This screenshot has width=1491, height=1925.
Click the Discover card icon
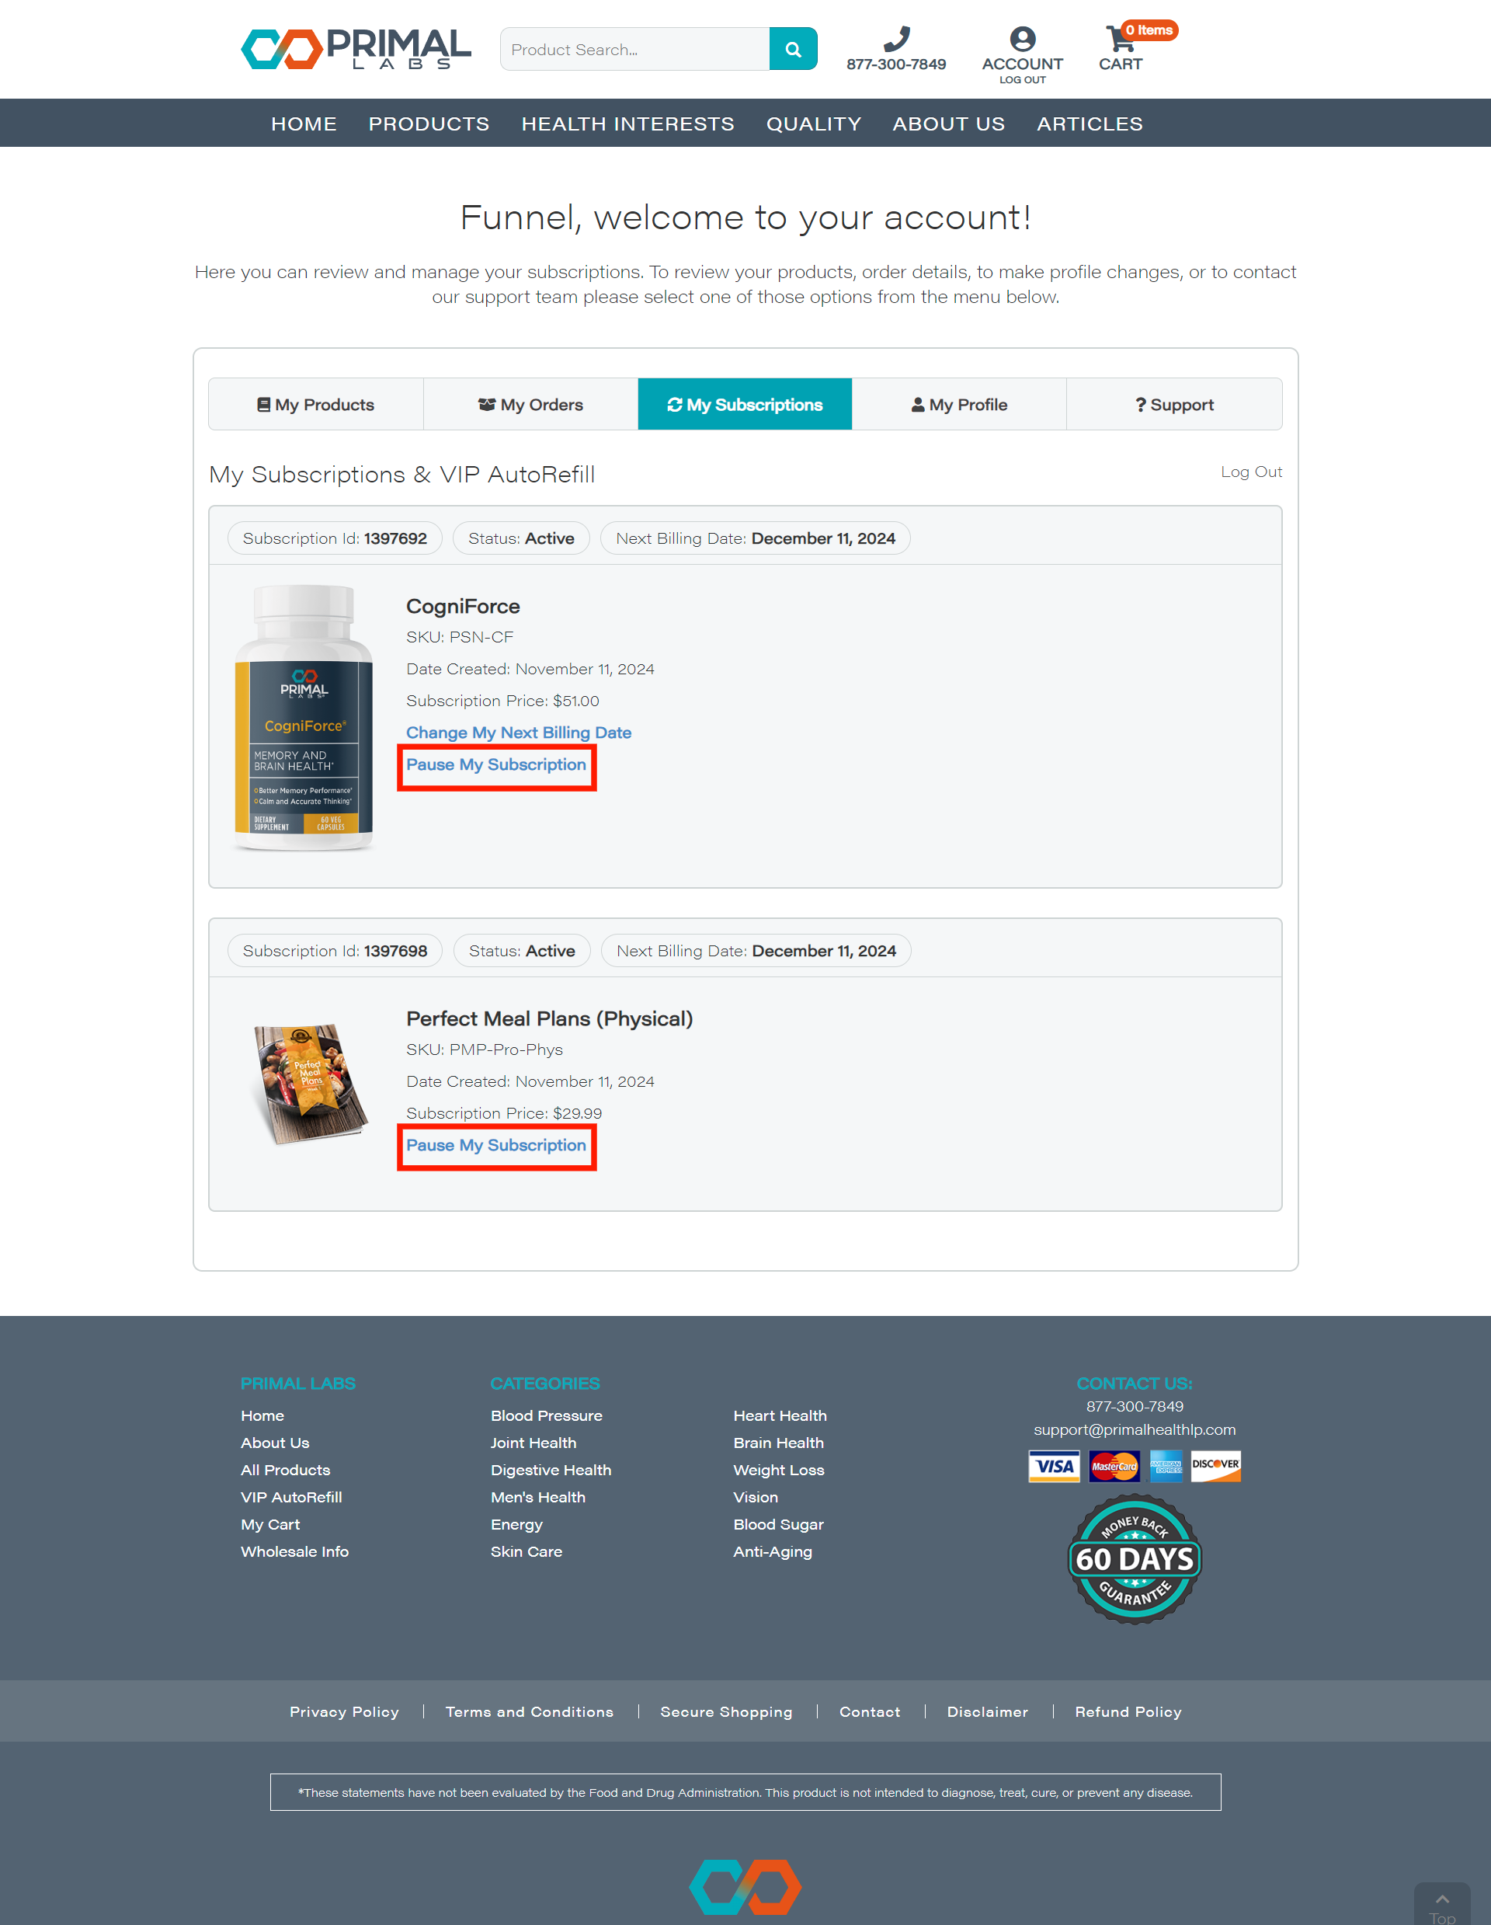pos(1215,1466)
